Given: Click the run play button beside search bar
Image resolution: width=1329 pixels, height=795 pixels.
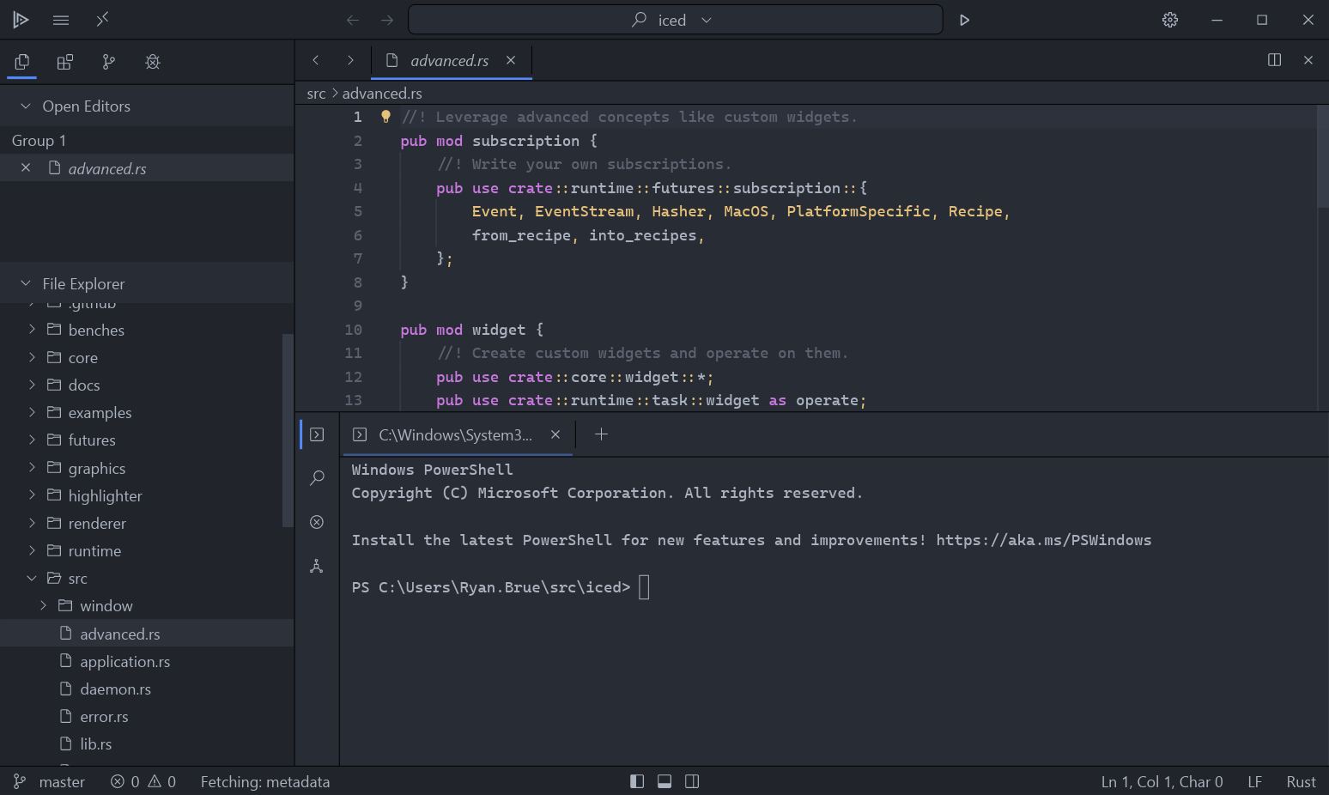Looking at the screenshot, I should tap(964, 20).
